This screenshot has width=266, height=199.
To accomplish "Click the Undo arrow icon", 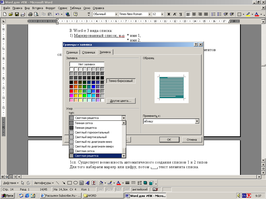I will click(x=57, y=14).
